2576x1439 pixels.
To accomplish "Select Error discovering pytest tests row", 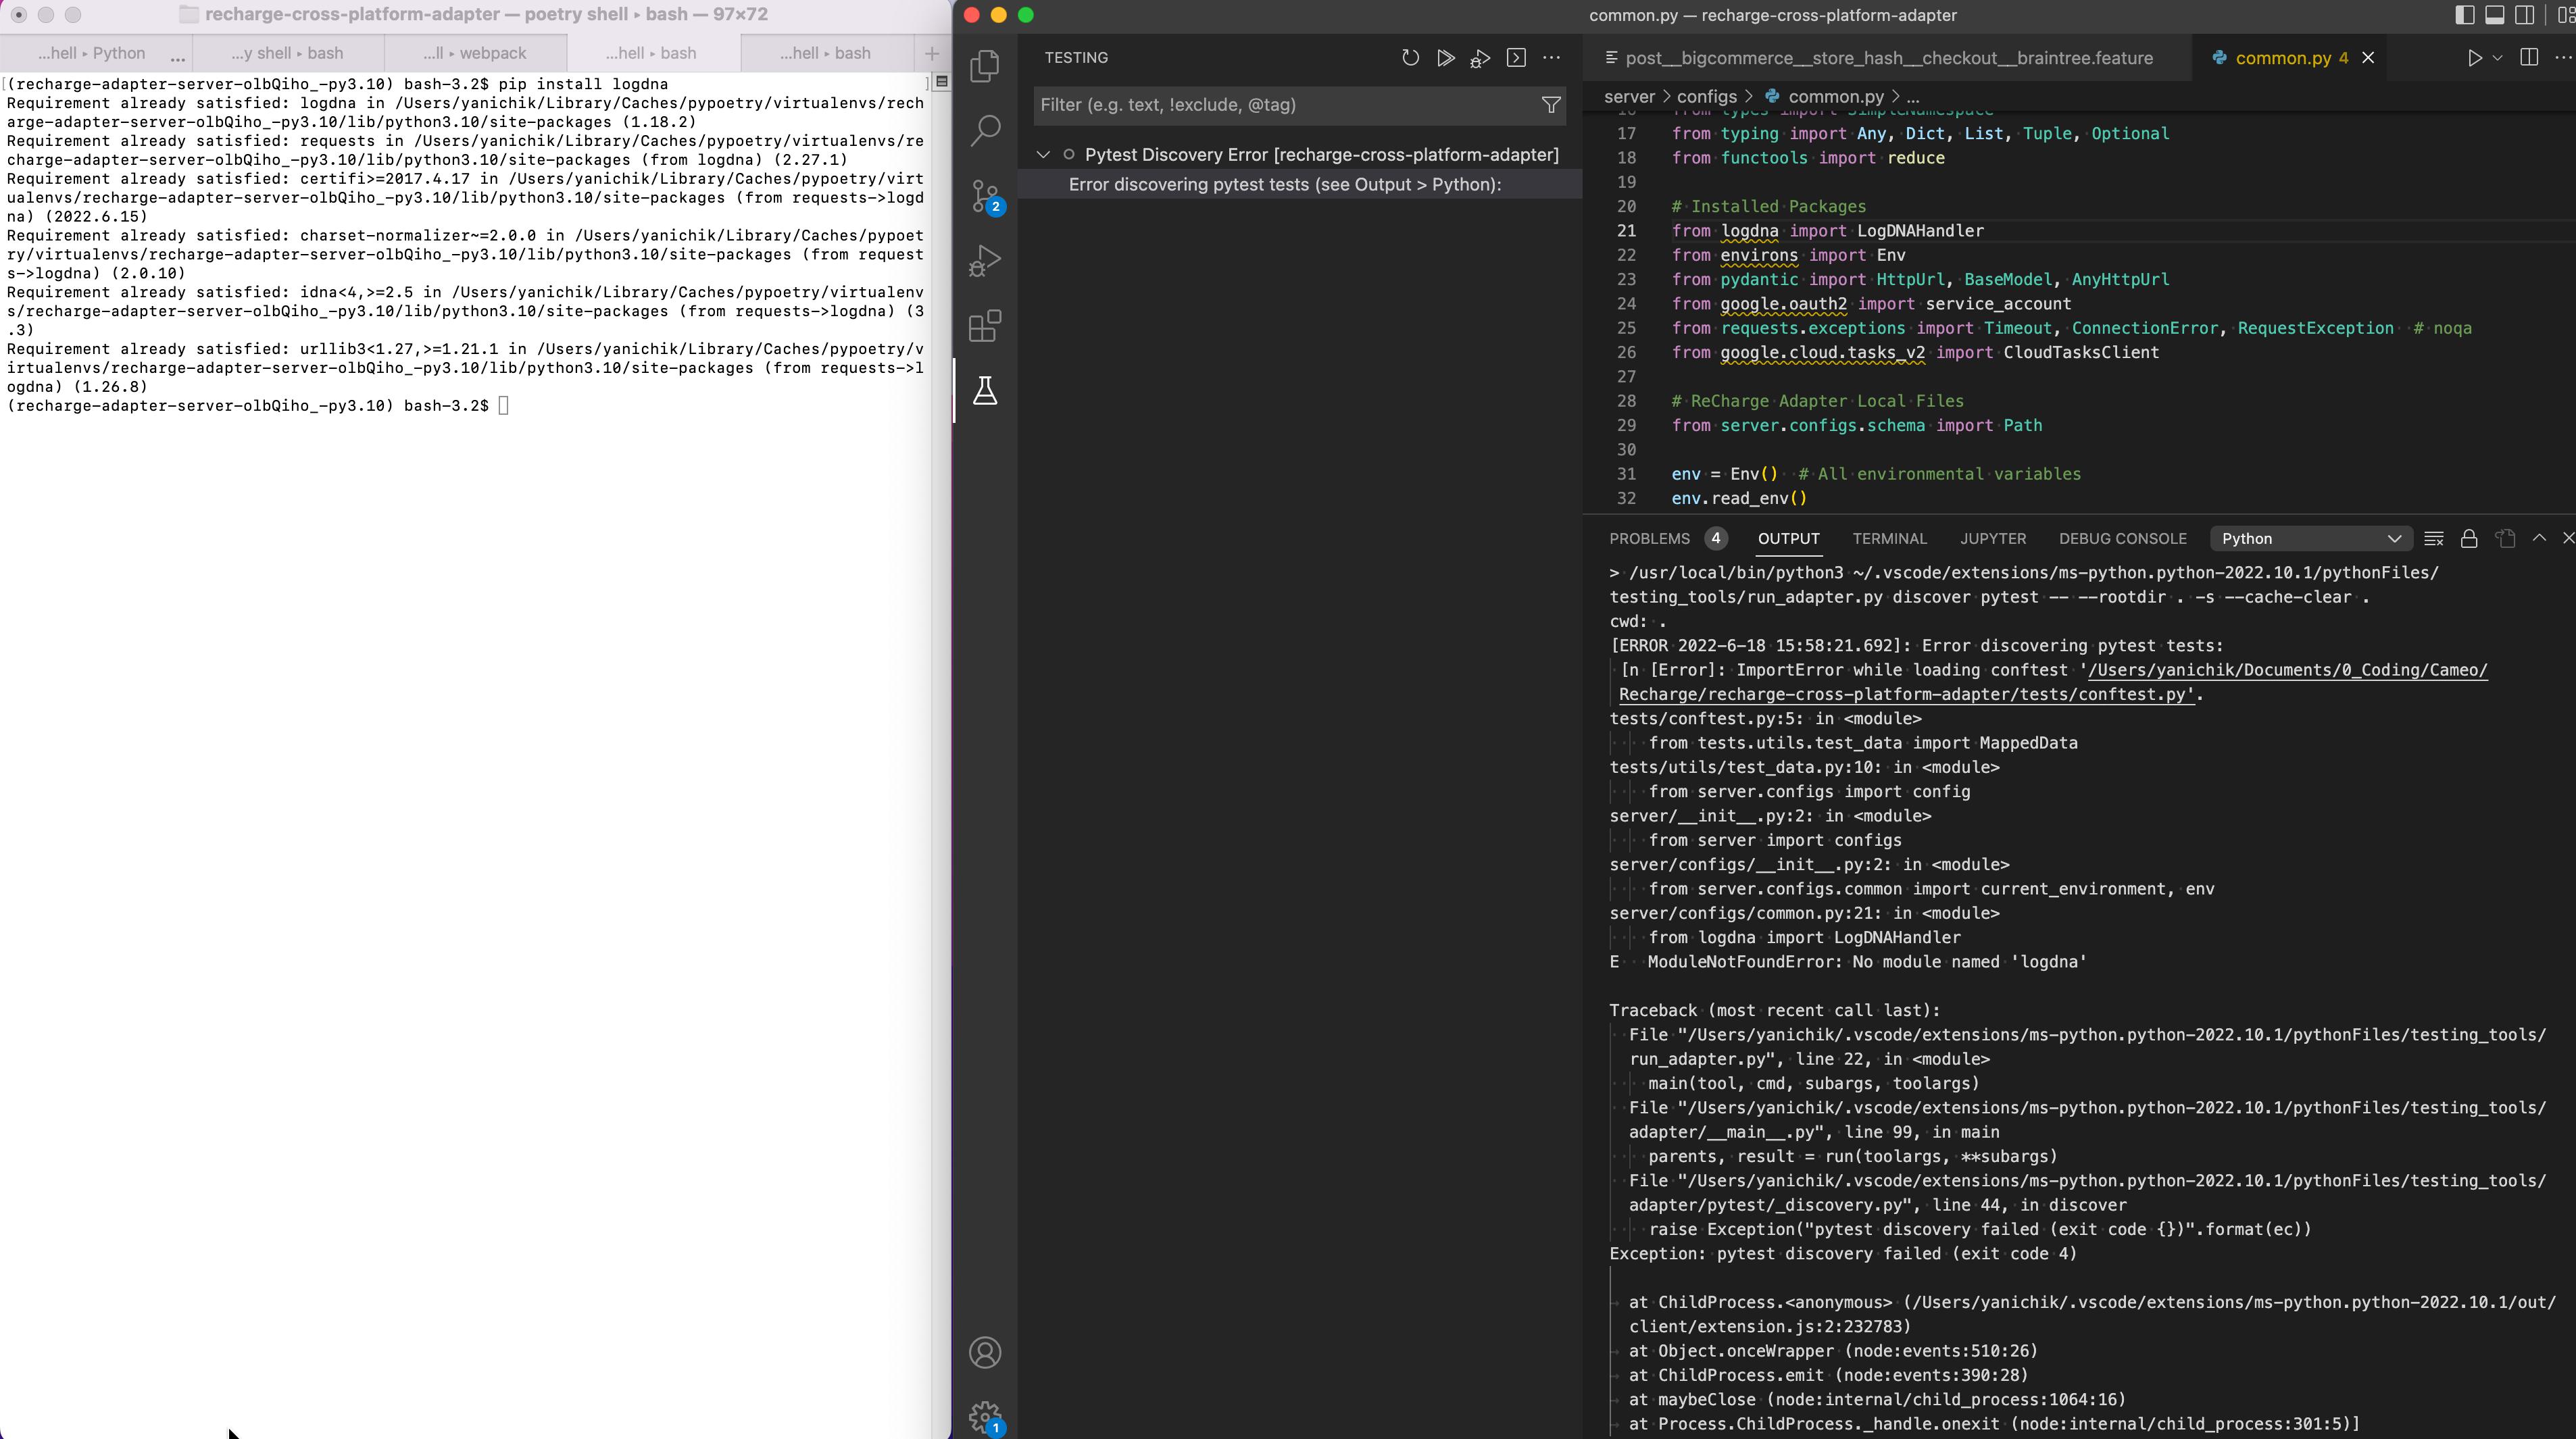I will (x=1299, y=185).
